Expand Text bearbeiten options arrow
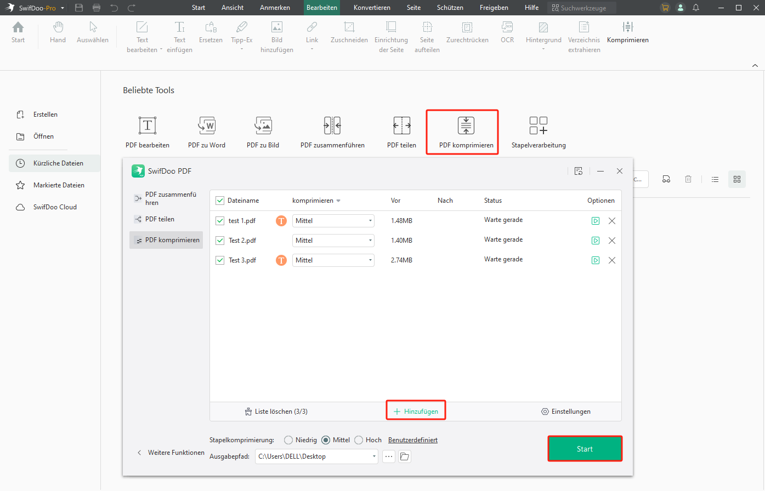Screen dimensions: 765x491 161,50
